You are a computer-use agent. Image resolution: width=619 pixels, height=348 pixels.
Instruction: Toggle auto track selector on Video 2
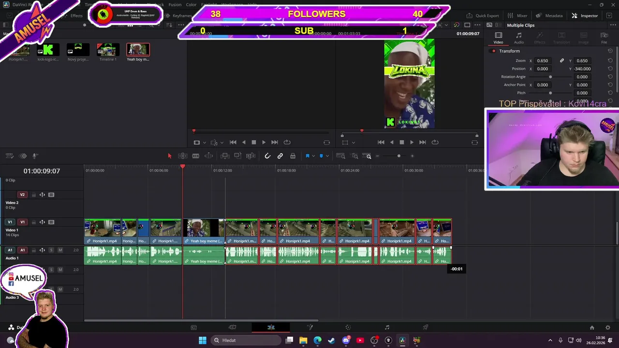click(x=42, y=195)
